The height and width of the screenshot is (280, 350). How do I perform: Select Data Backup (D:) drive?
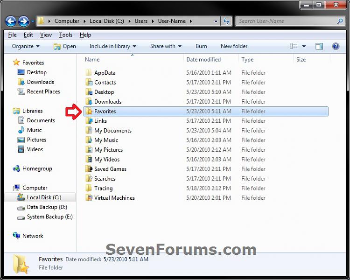pos(42,207)
